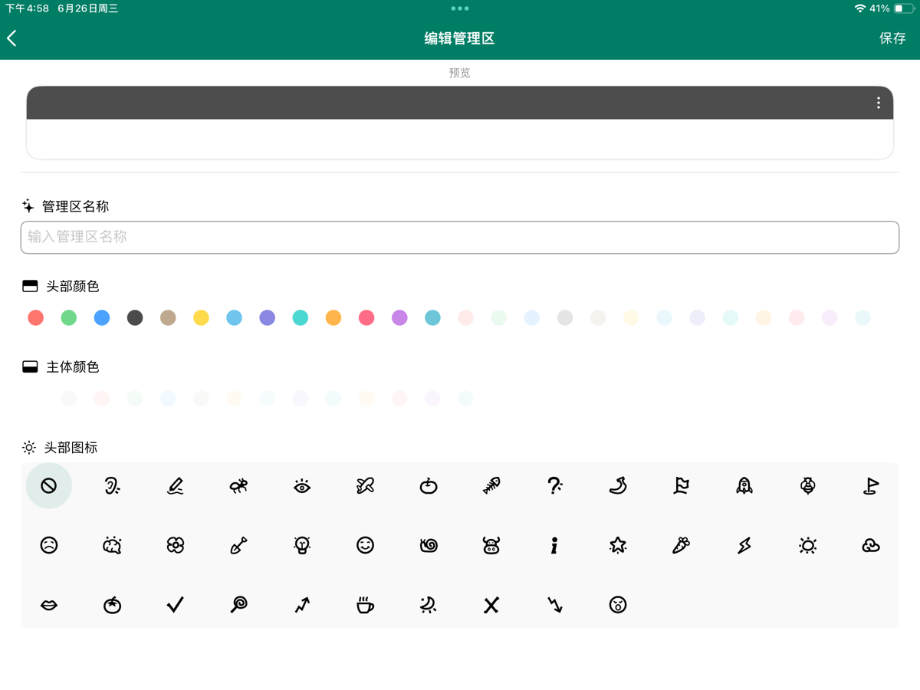The height and width of the screenshot is (690, 920).
Task: Tap the Wi-Fi status icon
Action: [860, 8]
